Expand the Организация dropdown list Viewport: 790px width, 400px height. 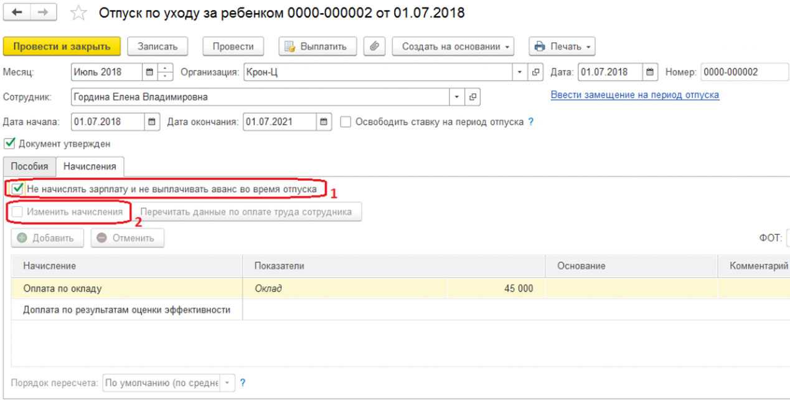click(520, 72)
